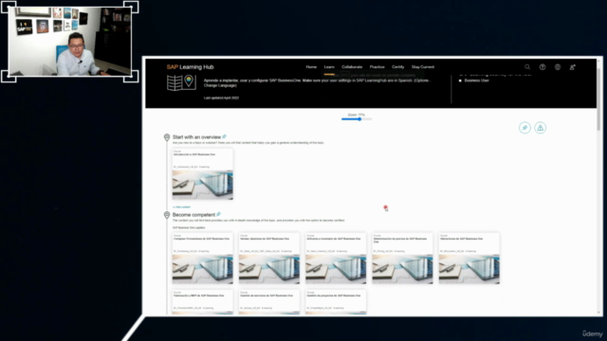This screenshot has width=607, height=341.
Task: Open the Compras: Proveedores de SAP Business One card
Action: click(203, 259)
